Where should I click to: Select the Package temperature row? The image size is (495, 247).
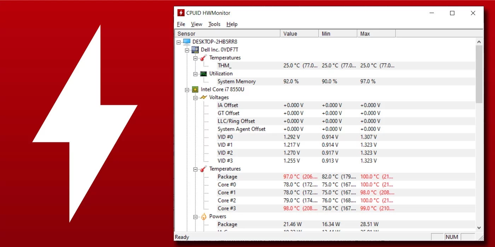346,177
